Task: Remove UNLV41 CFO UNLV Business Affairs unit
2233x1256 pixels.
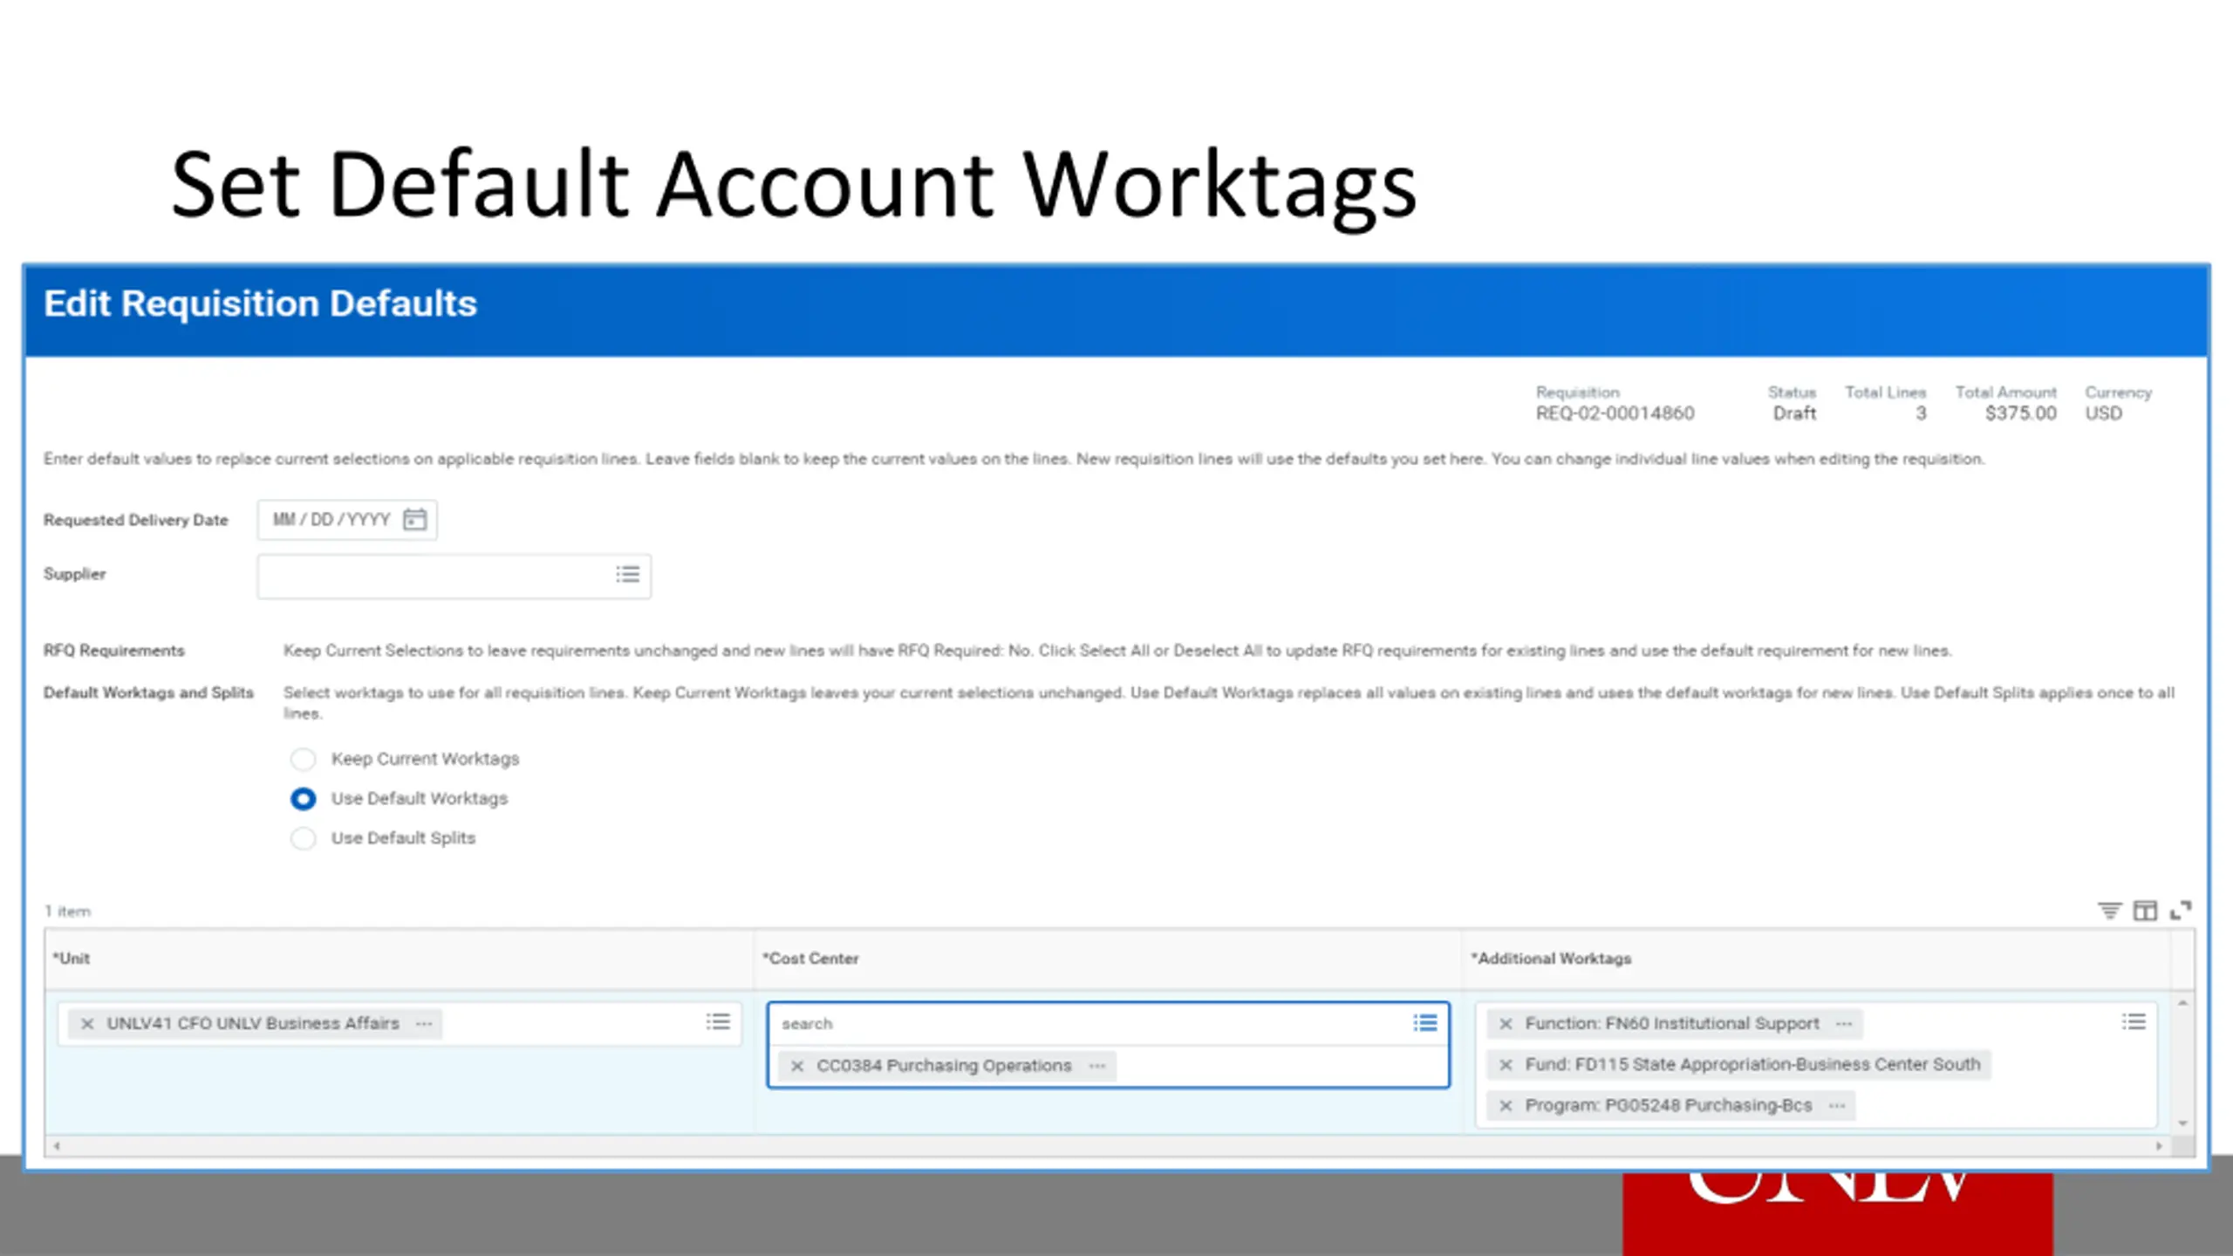Action: [87, 1023]
